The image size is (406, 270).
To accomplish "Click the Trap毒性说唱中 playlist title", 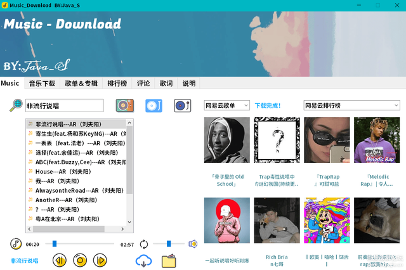I will coord(277,180).
